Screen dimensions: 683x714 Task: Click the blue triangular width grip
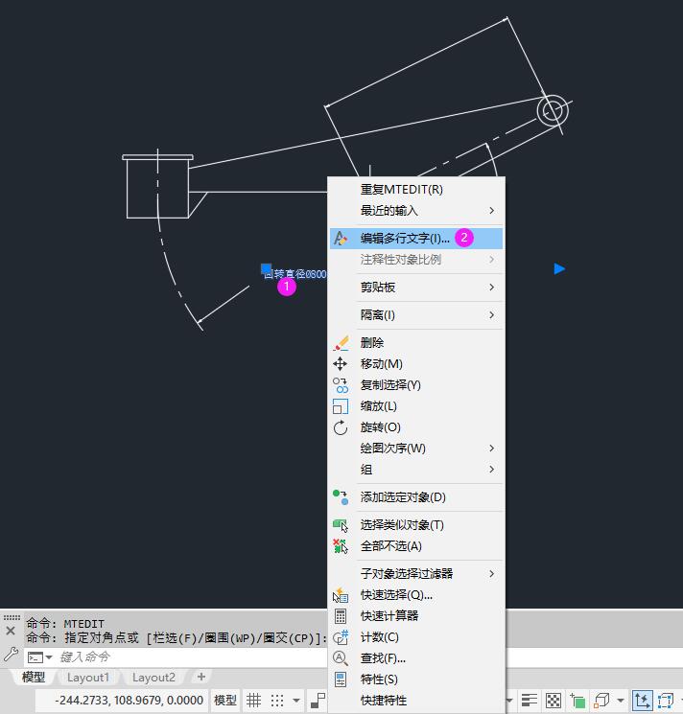pyautogui.click(x=559, y=268)
